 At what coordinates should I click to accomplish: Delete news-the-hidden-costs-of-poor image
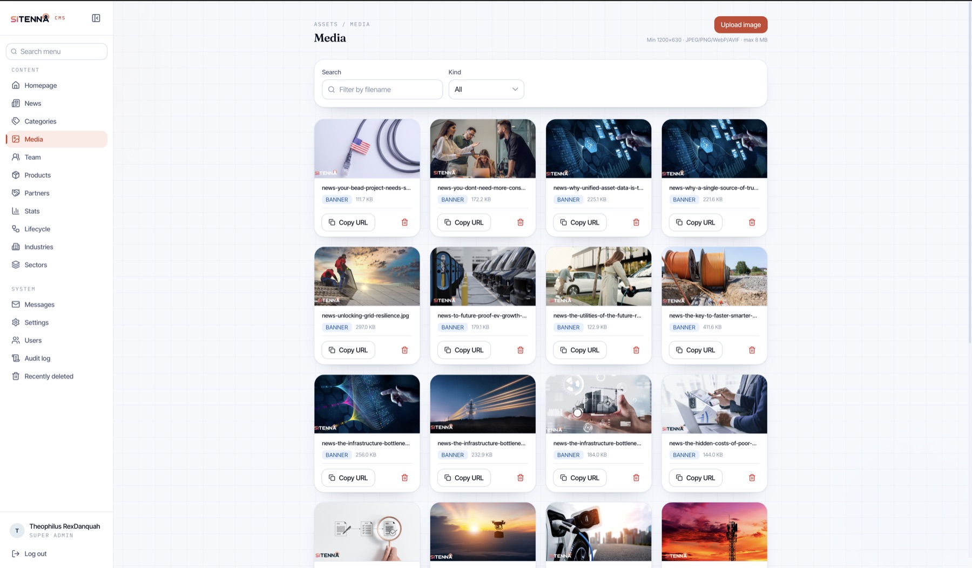[752, 478]
